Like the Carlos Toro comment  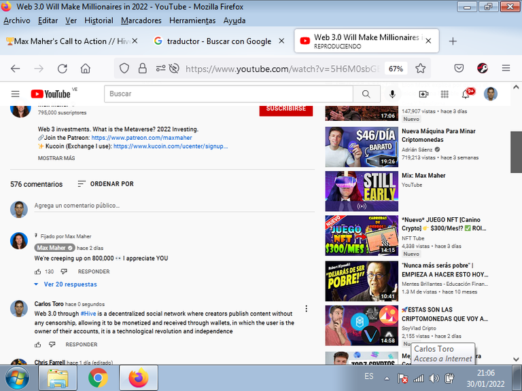click(37, 344)
